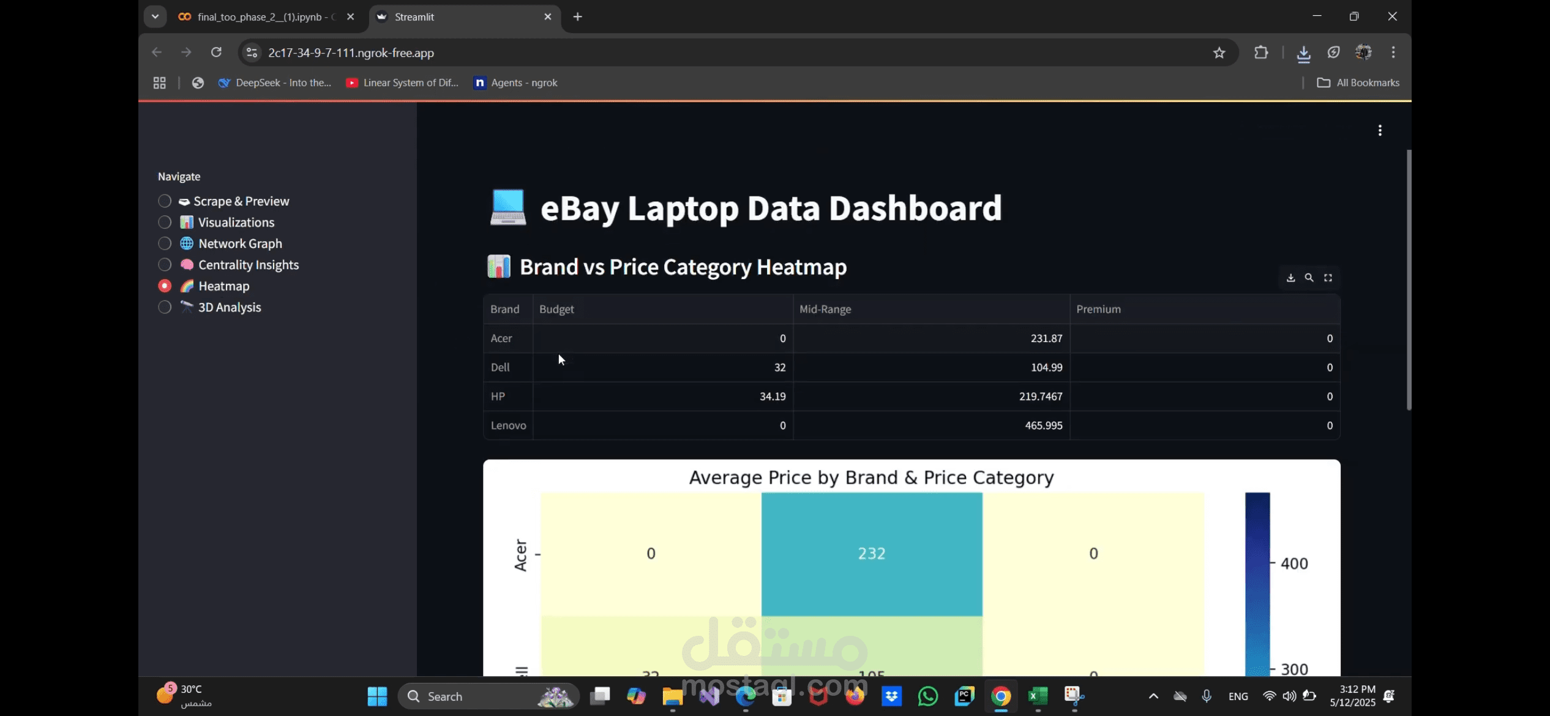Viewport: 1550px width, 716px height.
Task: Select the Network Graph radio option
Action: click(x=165, y=244)
